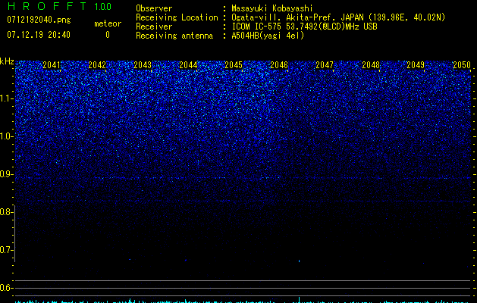Click the 2046 time marker
Image resolution: width=477 pixels, height=303 pixels.
pyautogui.click(x=279, y=65)
